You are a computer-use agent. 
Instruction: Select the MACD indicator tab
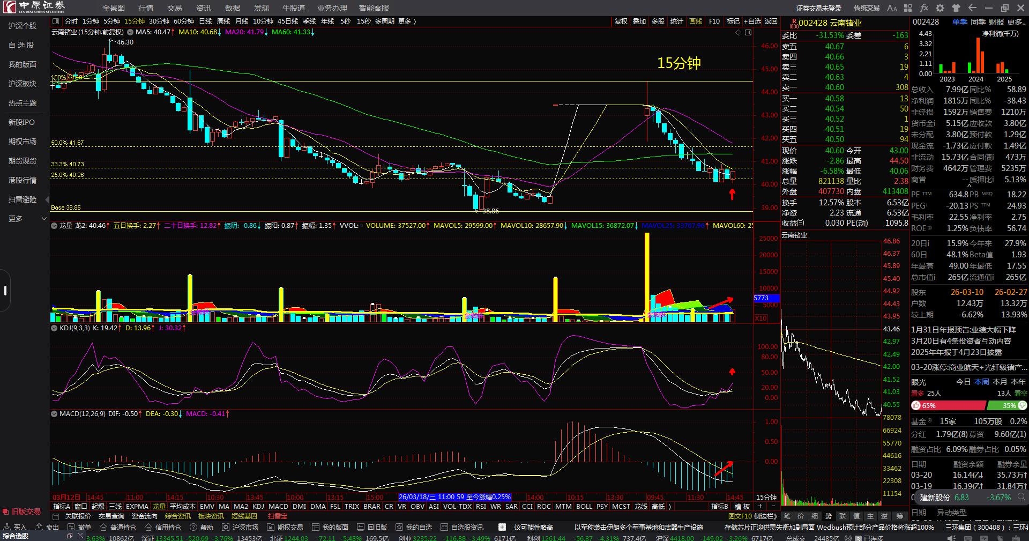point(278,507)
